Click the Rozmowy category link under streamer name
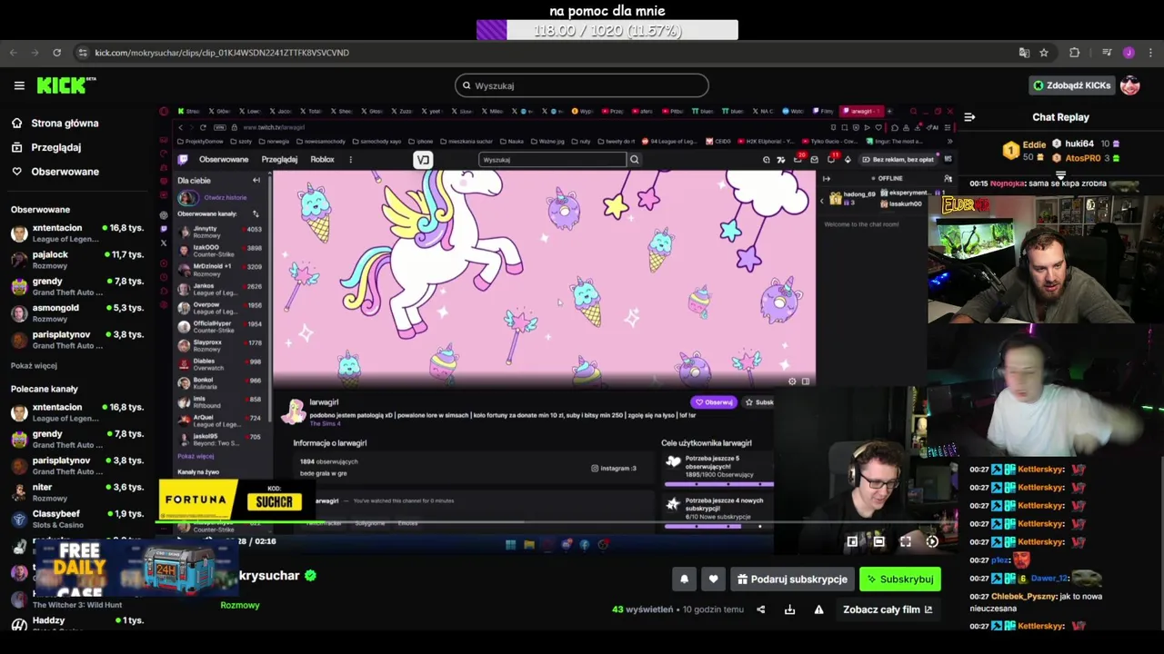Image resolution: width=1164 pixels, height=654 pixels. [x=240, y=605]
